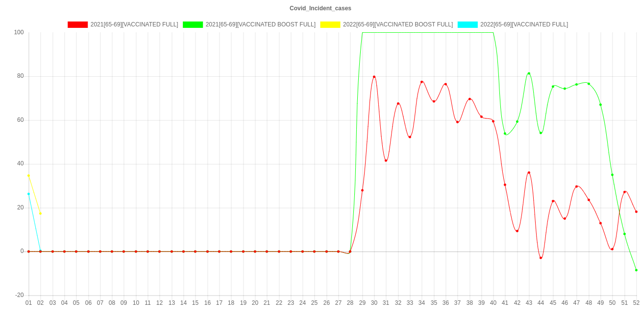
Task: Click the yellow data point at week 01
Action: coord(28,175)
